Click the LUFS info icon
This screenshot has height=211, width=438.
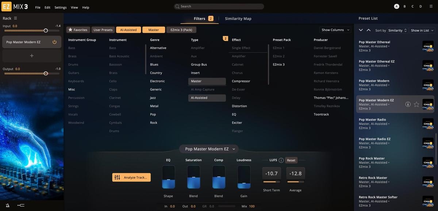(281, 160)
